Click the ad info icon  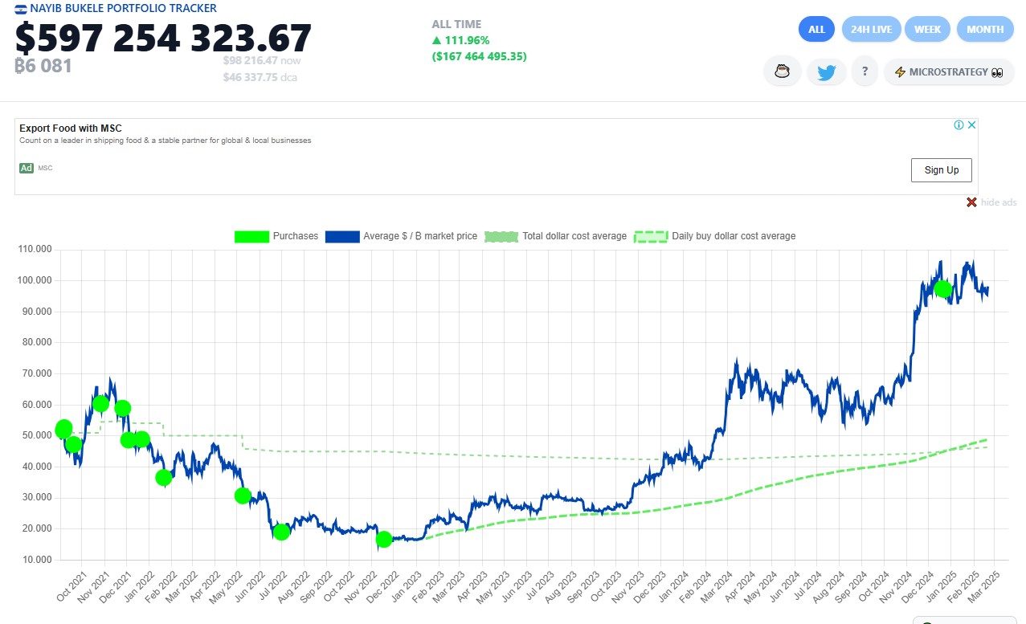pyautogui.click(x=959, y=125)
